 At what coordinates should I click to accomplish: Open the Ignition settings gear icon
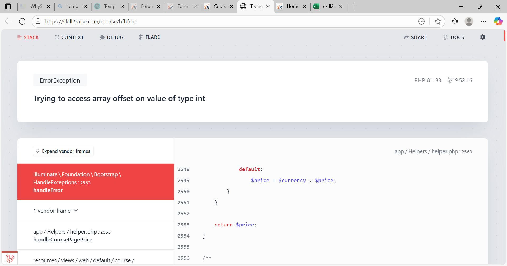[483, 37]
